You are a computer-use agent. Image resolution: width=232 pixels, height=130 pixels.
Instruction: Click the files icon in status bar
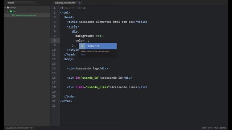(x=220, y=128)
